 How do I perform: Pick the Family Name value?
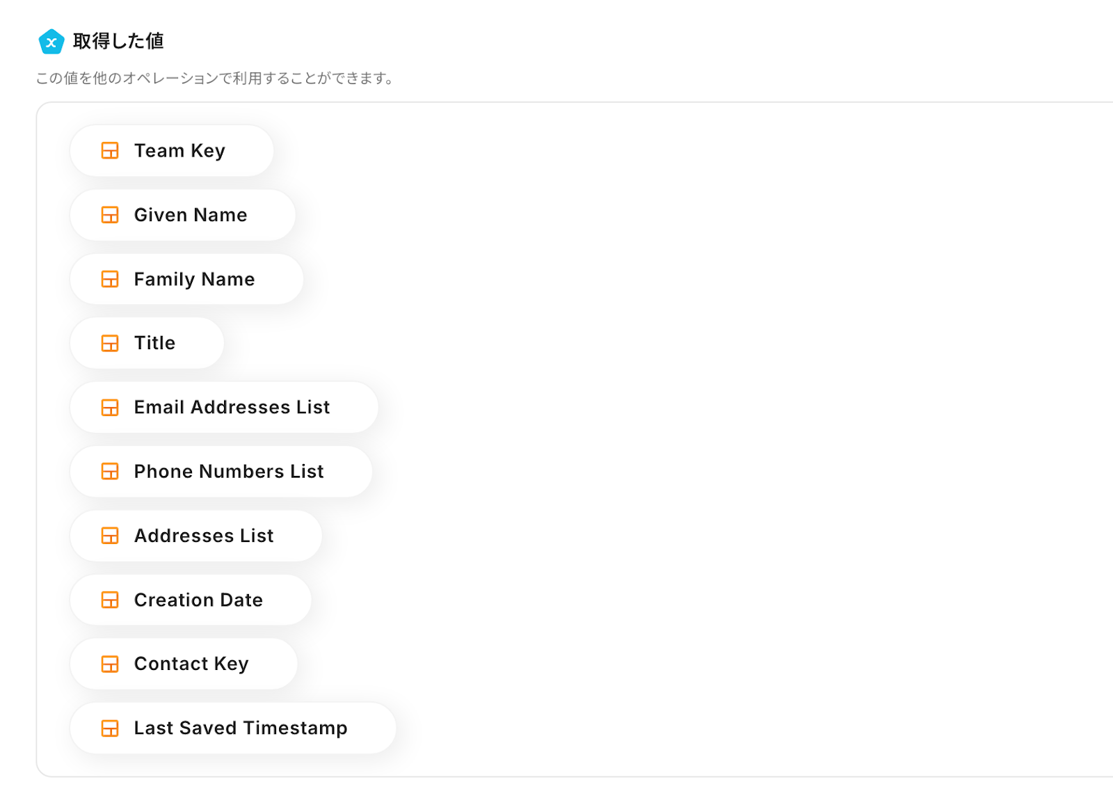click(194, 279)
